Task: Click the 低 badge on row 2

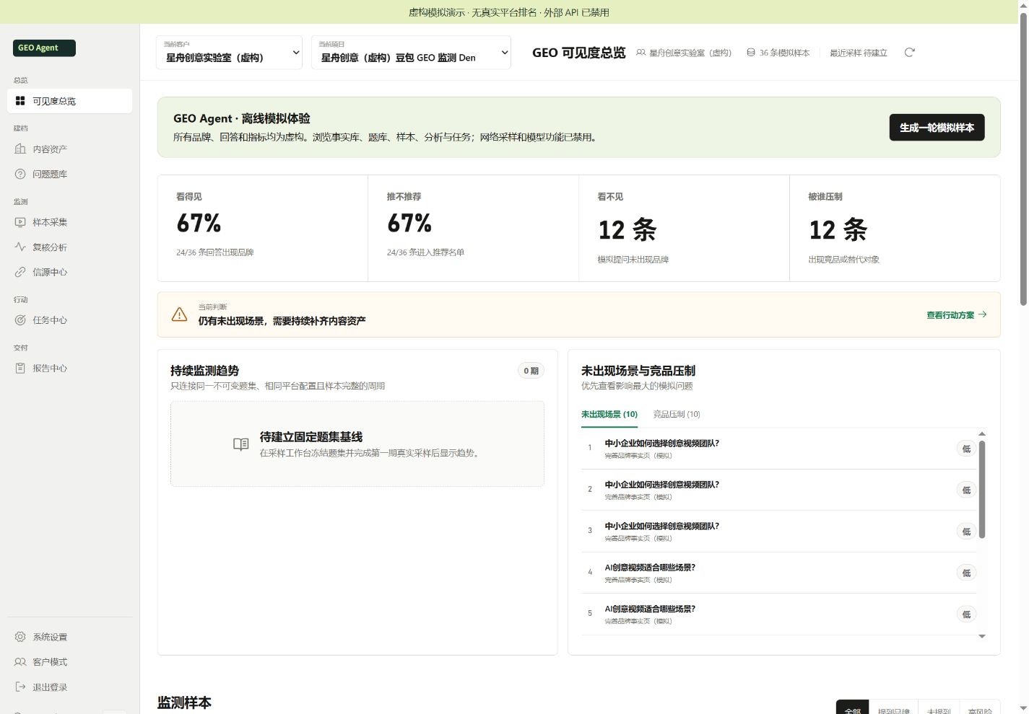Action: click(966, 490)
